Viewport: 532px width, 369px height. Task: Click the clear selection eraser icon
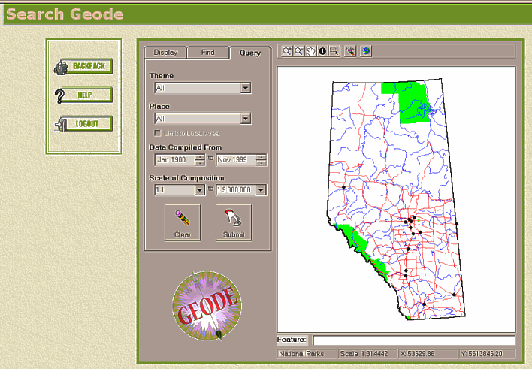point(350,51)
